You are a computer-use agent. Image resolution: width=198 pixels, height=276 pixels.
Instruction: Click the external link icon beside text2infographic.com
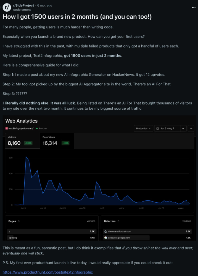pos(33,128)
